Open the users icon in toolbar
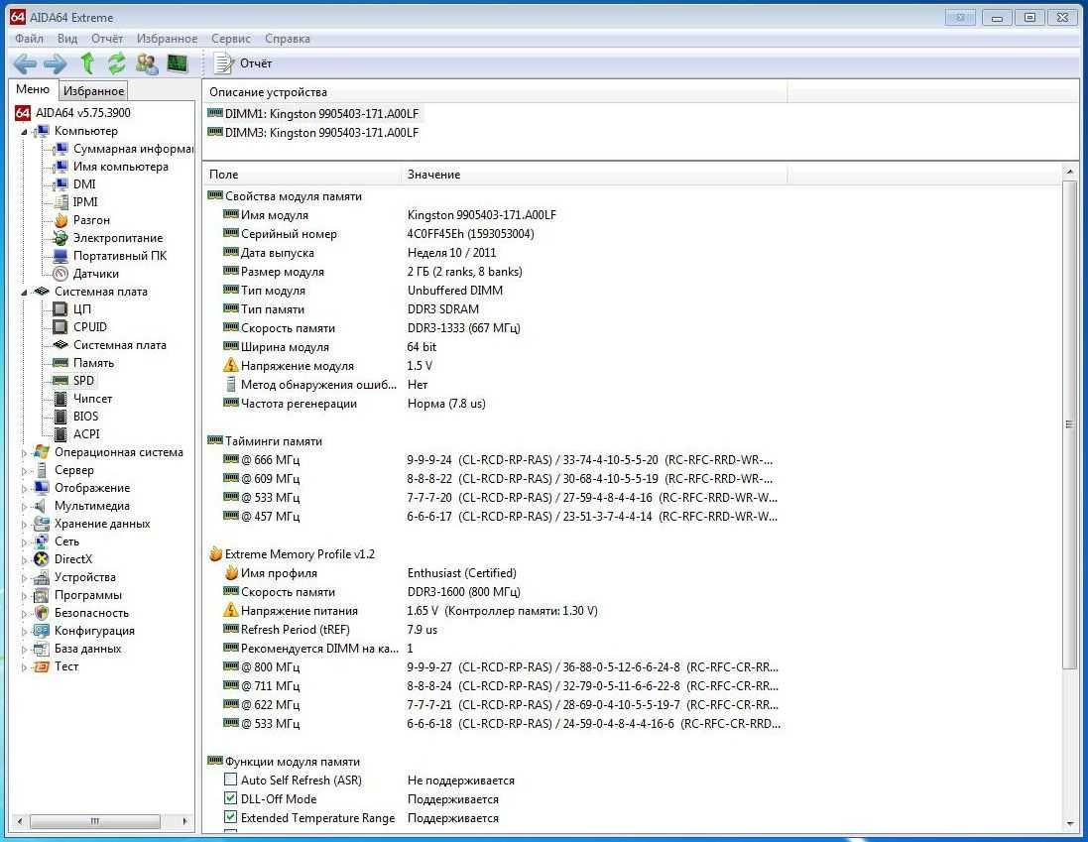This screenshot has height=842, width=1088. [x=147, y=63]
